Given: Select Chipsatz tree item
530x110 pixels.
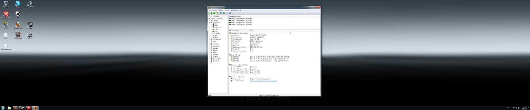Looking at the screenshot, I should [217, 34].
